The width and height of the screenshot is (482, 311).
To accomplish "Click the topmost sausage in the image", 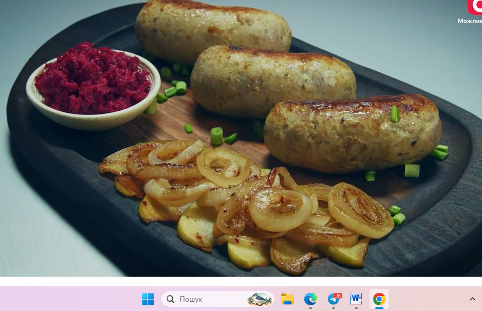I will pyautogui.click(x=213, y=26).
